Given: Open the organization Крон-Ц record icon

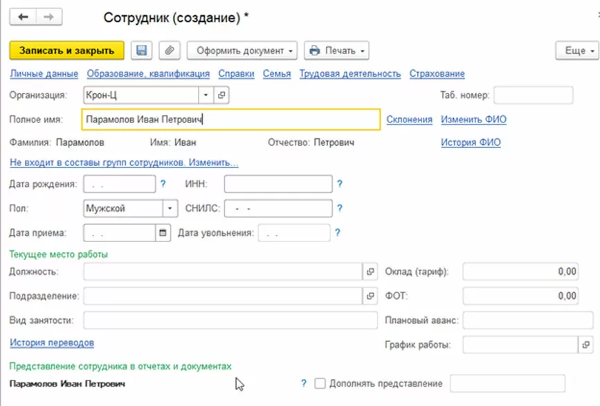Looking at the screenshot, I should click(221, 95).
